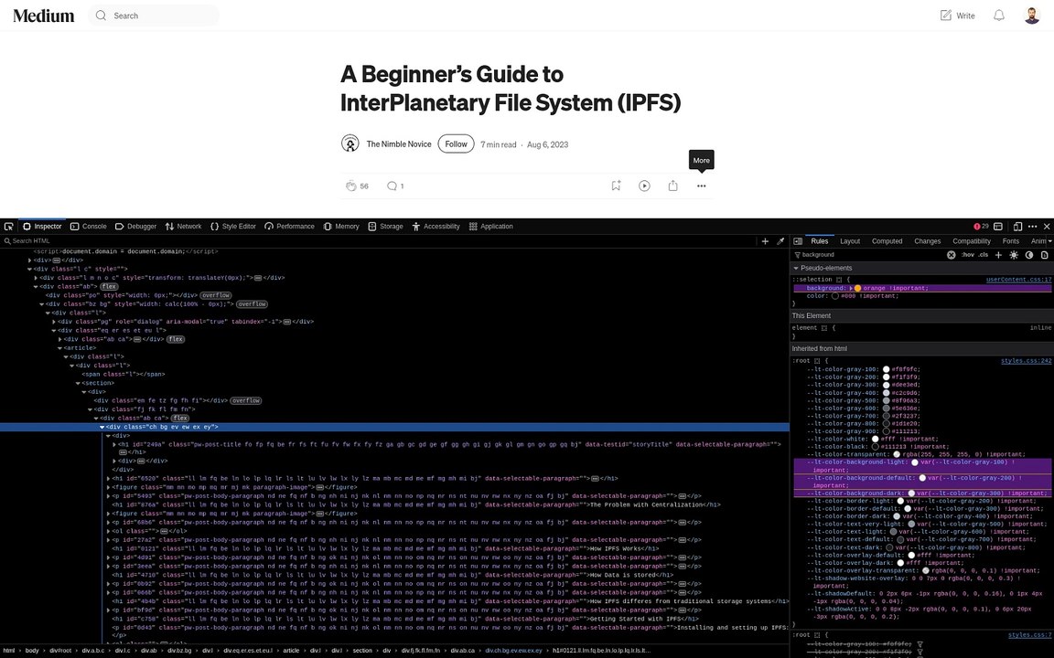Open the notifications bell
Image resolution: width=1054 pixels, height=658 pixels.
[x=999, y=16]
